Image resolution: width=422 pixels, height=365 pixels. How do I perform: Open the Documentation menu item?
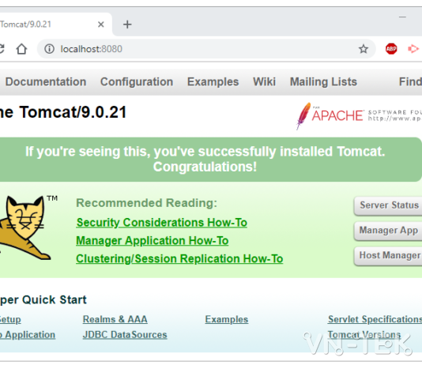[x=46, y=81]
